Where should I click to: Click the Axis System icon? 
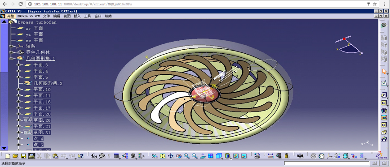[329, 156]
